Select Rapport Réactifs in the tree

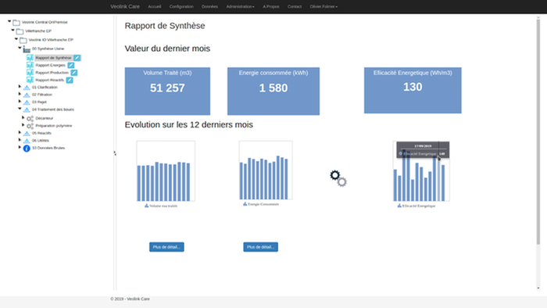(49, 81)
